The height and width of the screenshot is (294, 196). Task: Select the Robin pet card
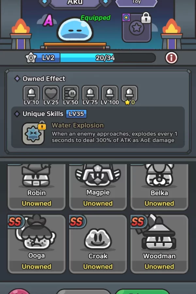[37, 187]
